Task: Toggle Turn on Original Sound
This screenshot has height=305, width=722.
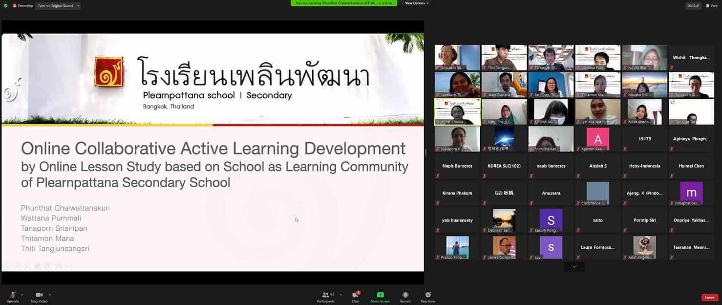Action: [55, 4]
